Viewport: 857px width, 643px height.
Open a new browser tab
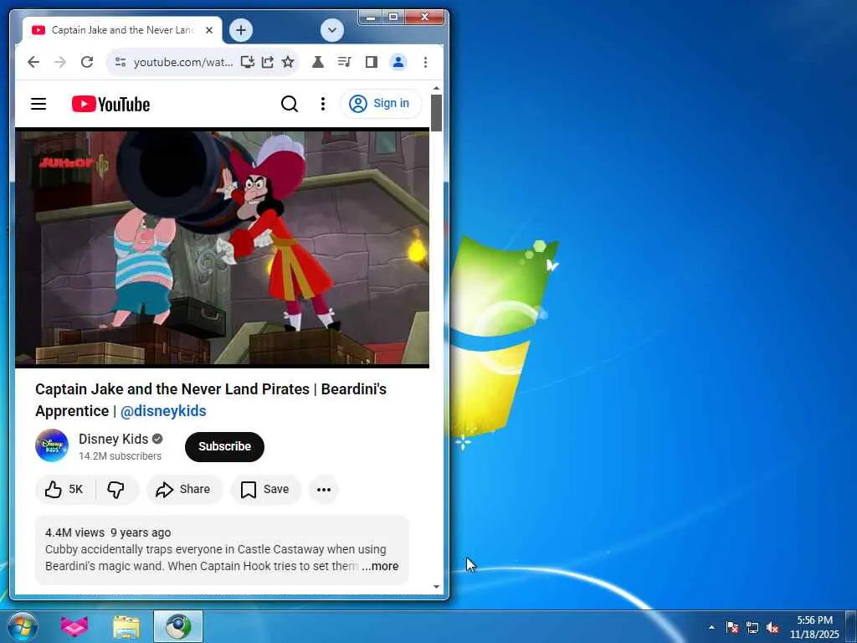(241, 30)
